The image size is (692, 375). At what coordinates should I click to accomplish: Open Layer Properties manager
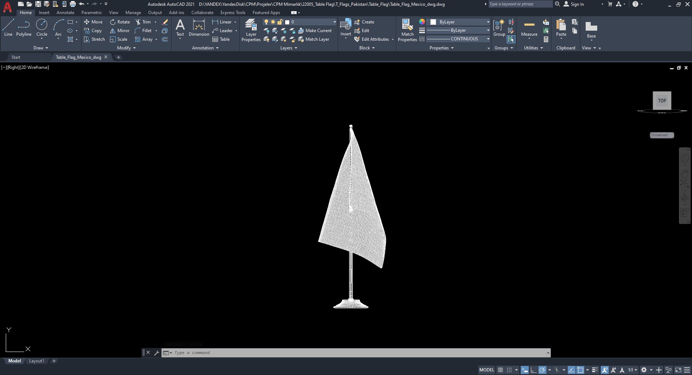(251, 30)
